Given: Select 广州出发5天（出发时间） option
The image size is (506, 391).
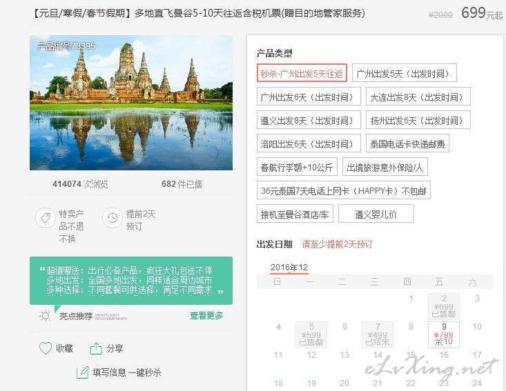Looking at the screenshot, I should tap(404, 73).
